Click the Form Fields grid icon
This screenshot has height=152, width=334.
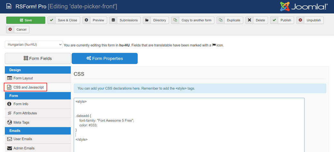(26, 58)
